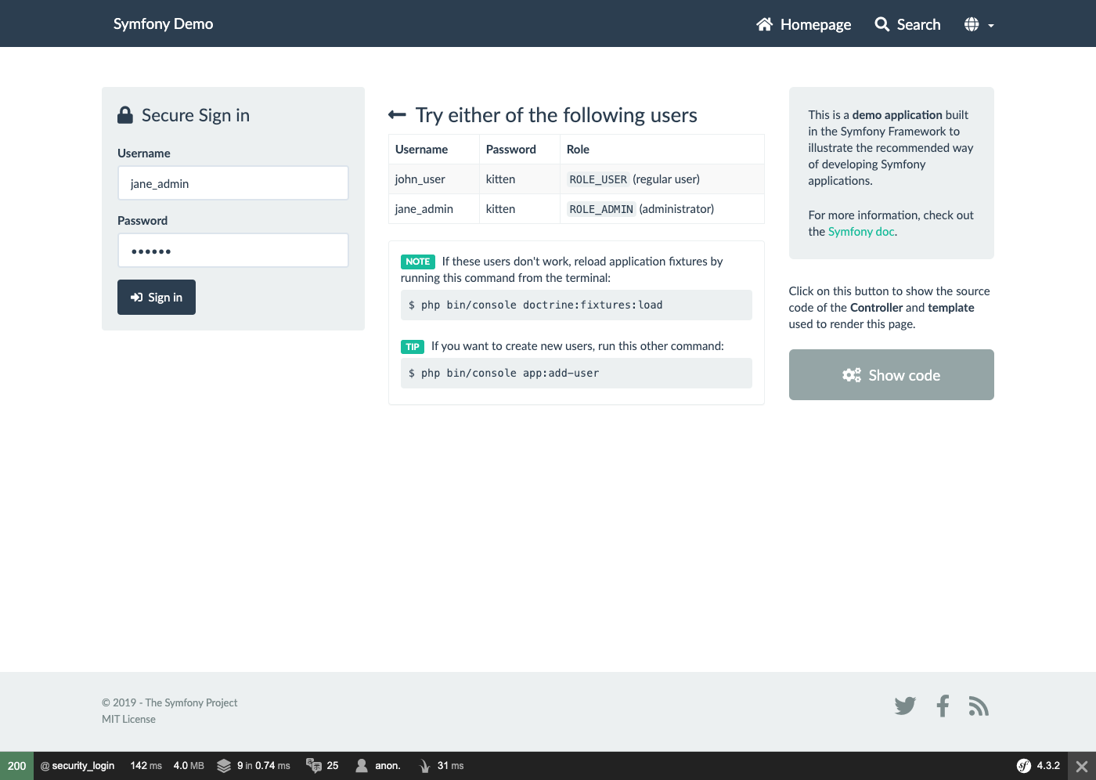Click the green NOTE badge
This screenshot has height=780, width=1096.
(418, 262)
